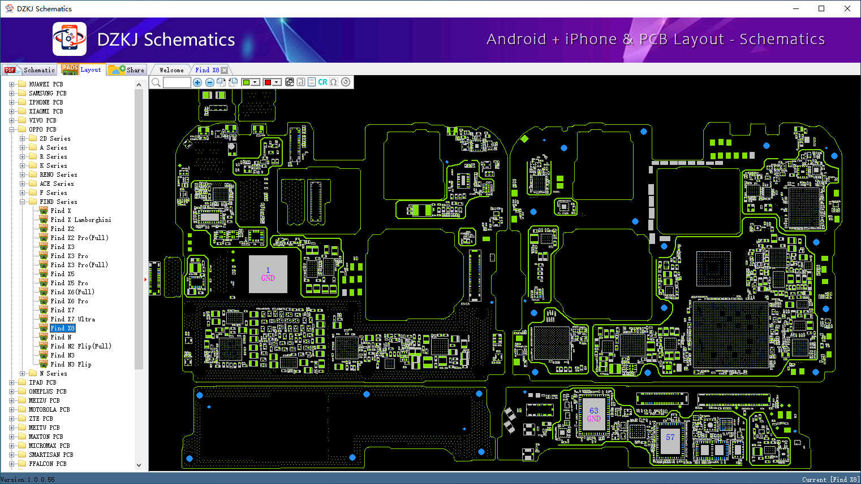The height and width of the screenshot is (484, 861).
Task: Click the omega symbol toolbar icon
Action: 334,82
